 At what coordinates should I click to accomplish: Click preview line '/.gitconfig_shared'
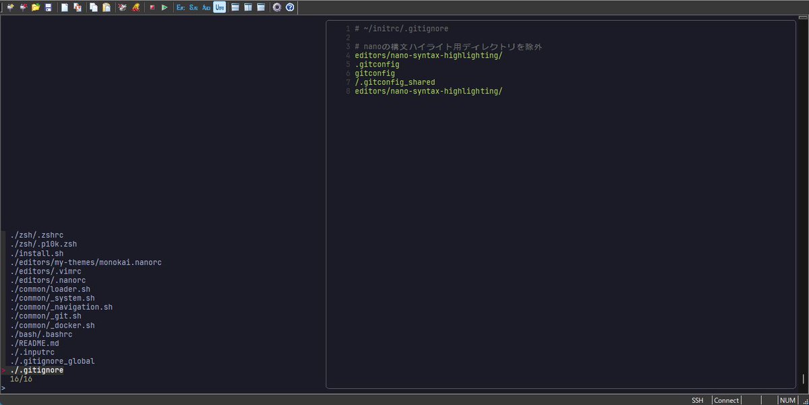(395, 82)
